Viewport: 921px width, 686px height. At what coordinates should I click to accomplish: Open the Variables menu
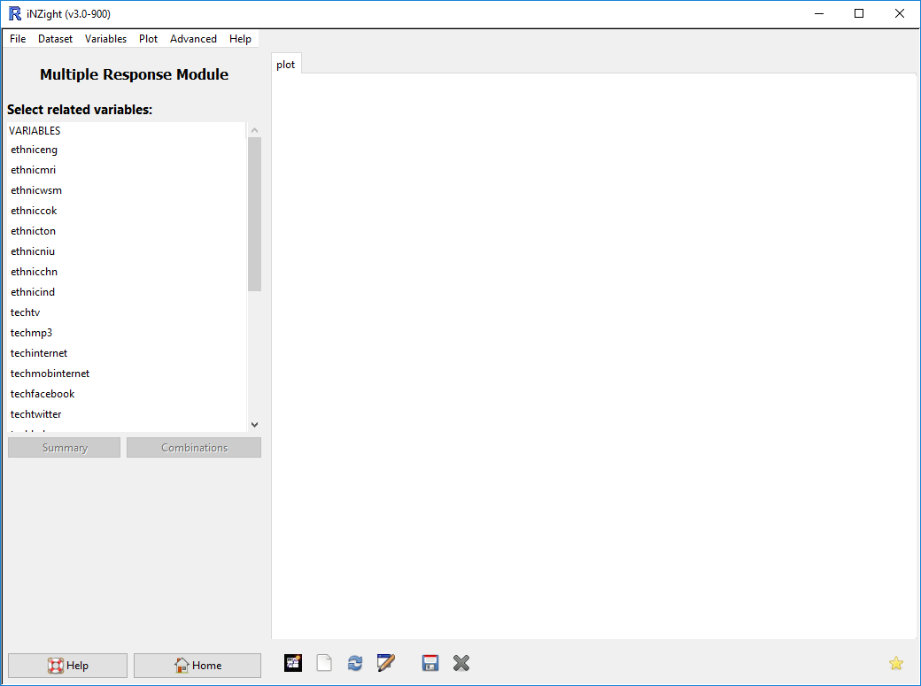[105, 39]
